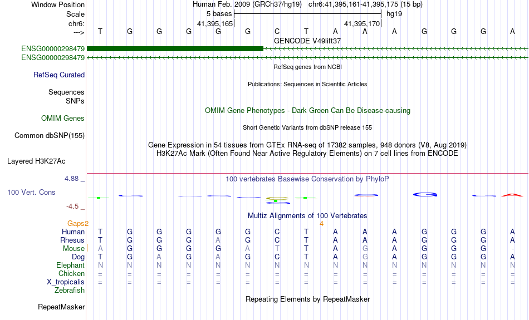
Task: Click the H3K27Ac Mark ENCODE track title
Action: 307,154
